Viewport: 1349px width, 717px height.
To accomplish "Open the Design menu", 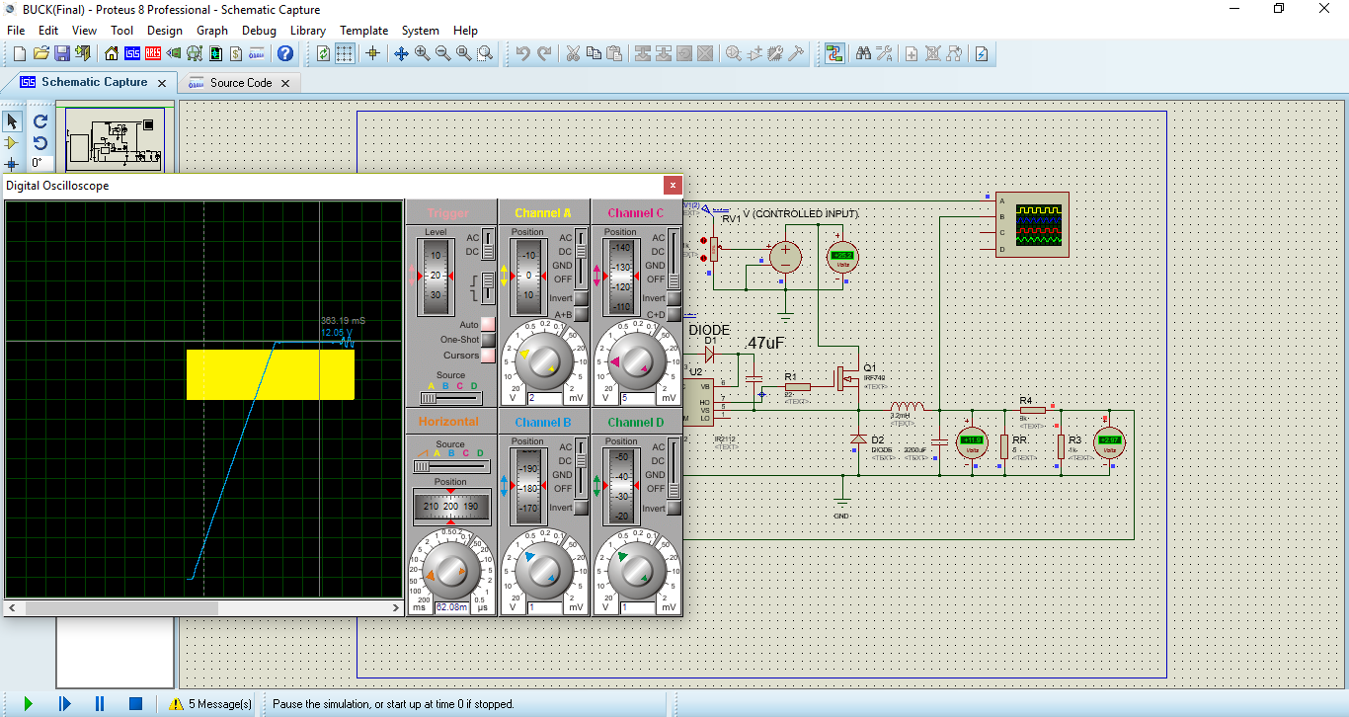I will pos(165,31).
